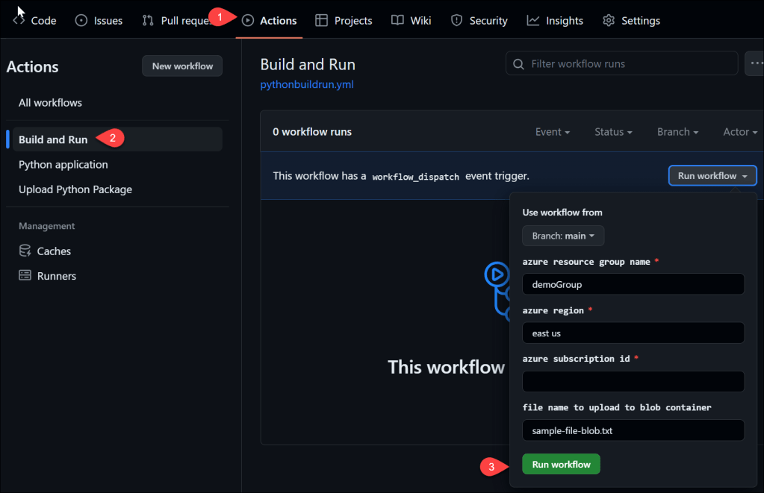This screenshot has height=493, width=764.
Task: Open Settings gear icon
Action: (x=609, y=21)
